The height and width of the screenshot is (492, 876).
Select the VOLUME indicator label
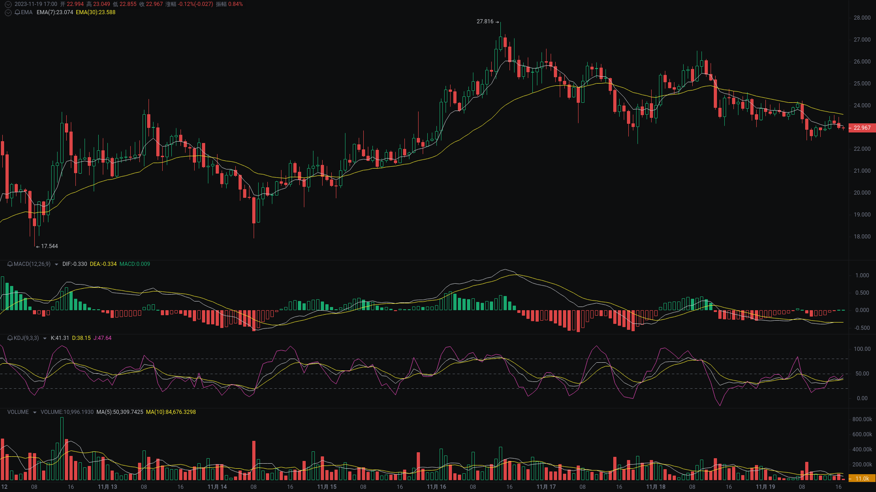(18, 412)
